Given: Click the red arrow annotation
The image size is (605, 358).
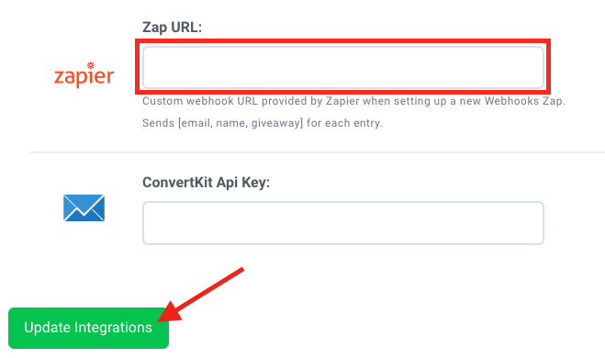Looking at the screenshot, I should (201, 295).
